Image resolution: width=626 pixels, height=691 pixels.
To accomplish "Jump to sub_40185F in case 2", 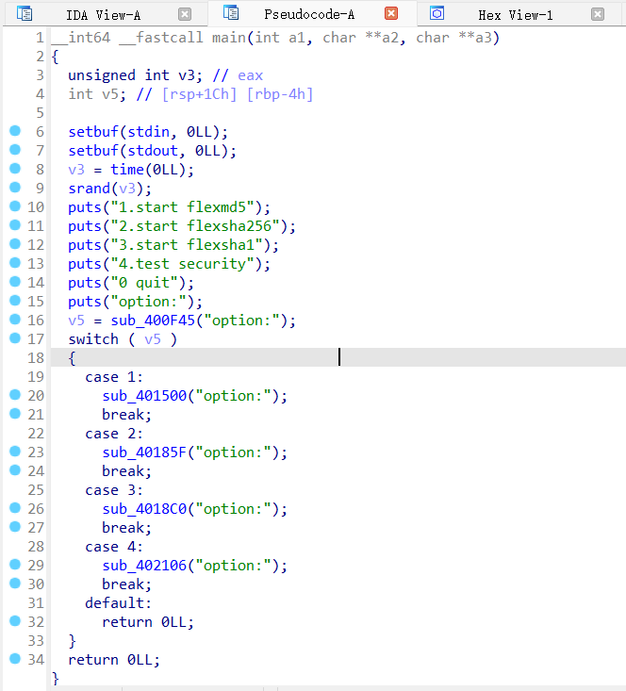I will tap(143, 452).
